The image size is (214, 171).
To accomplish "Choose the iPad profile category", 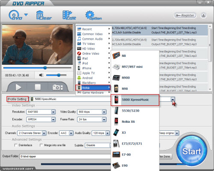I will [93, 59].
